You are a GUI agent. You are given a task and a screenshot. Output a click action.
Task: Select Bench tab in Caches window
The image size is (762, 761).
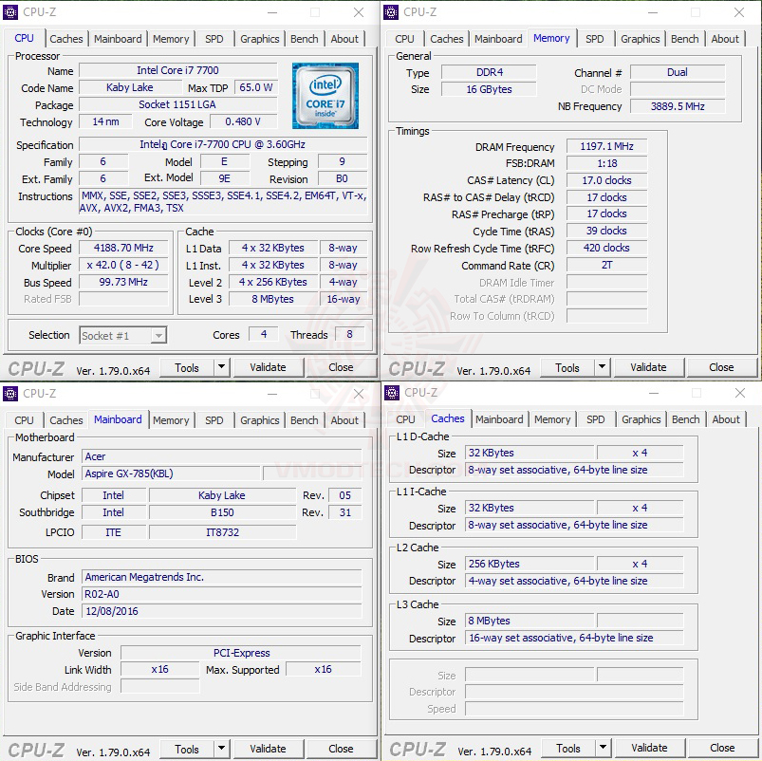(686, 419)
